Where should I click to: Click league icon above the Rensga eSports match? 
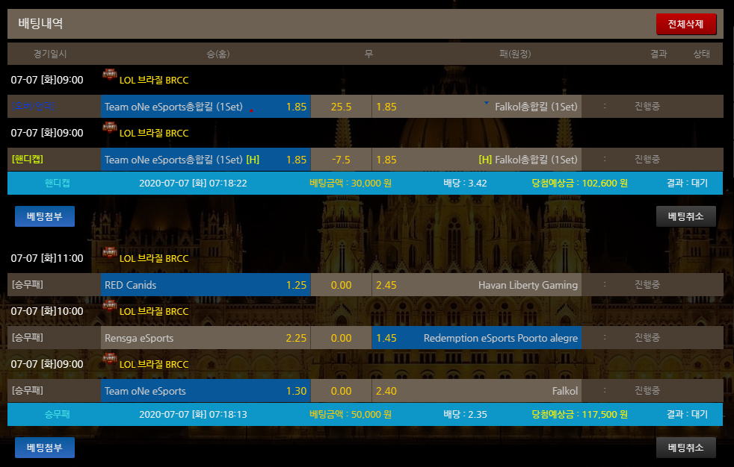(x=110, y=306)
